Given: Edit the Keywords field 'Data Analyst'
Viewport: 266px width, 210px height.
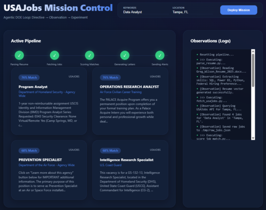Looking at the screenshot, I should coord(146,12).
